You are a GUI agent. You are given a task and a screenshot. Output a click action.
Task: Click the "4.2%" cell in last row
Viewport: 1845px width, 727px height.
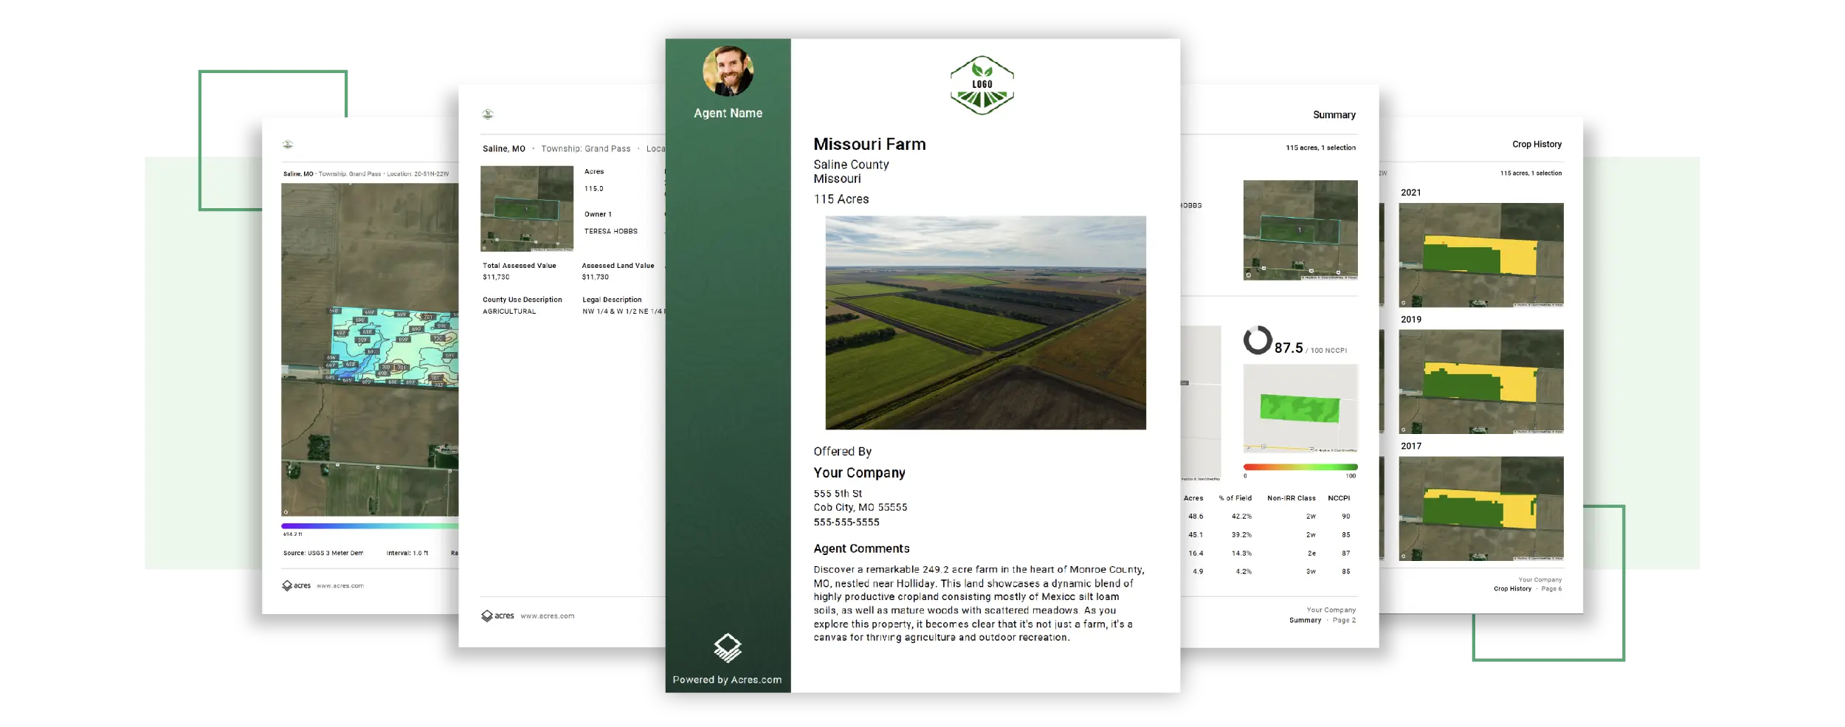[1244, 572]
